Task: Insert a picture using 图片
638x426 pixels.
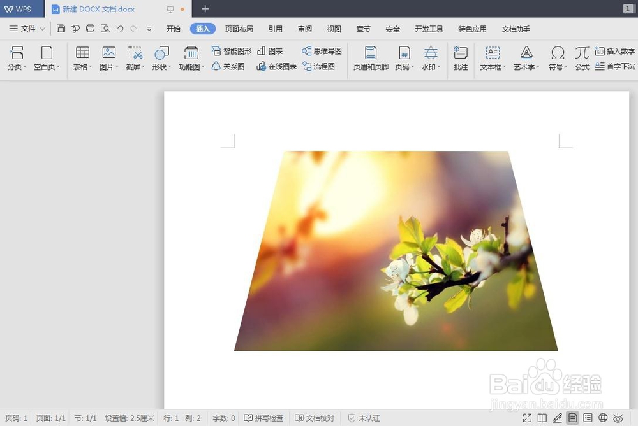Action: click(108, 58)
